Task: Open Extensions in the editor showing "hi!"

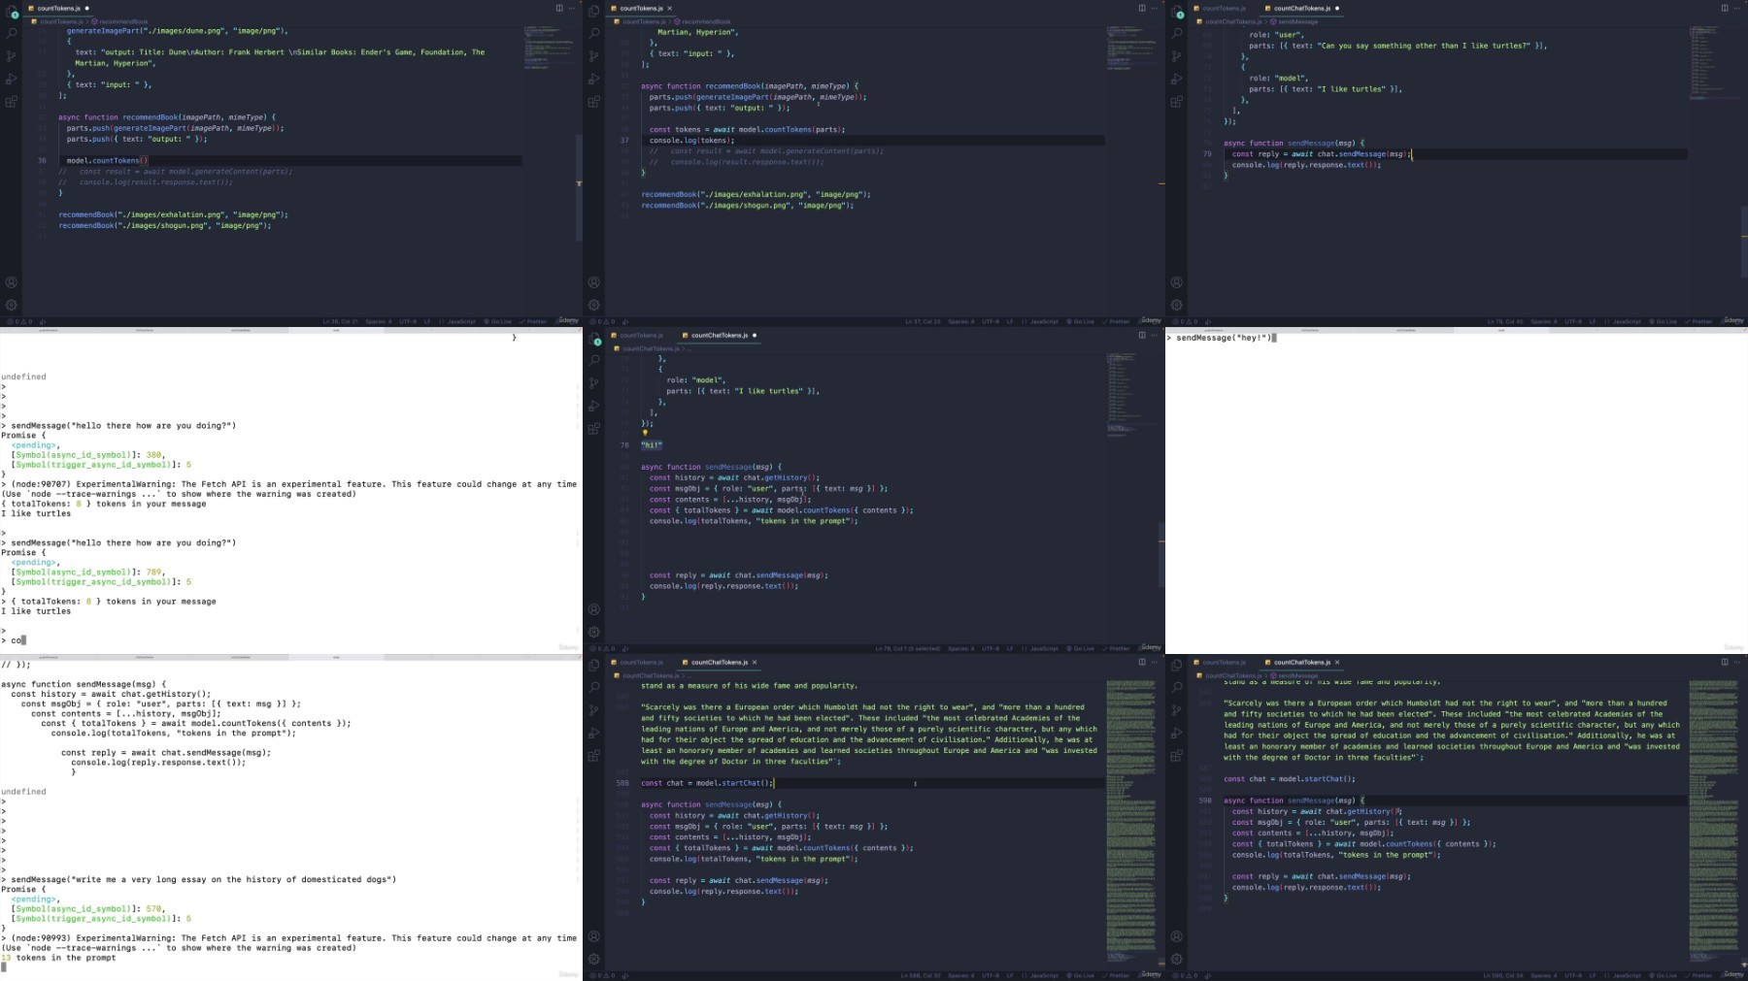Action: 594,428
